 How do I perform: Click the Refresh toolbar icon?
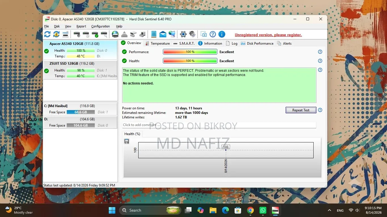(47, 34)
